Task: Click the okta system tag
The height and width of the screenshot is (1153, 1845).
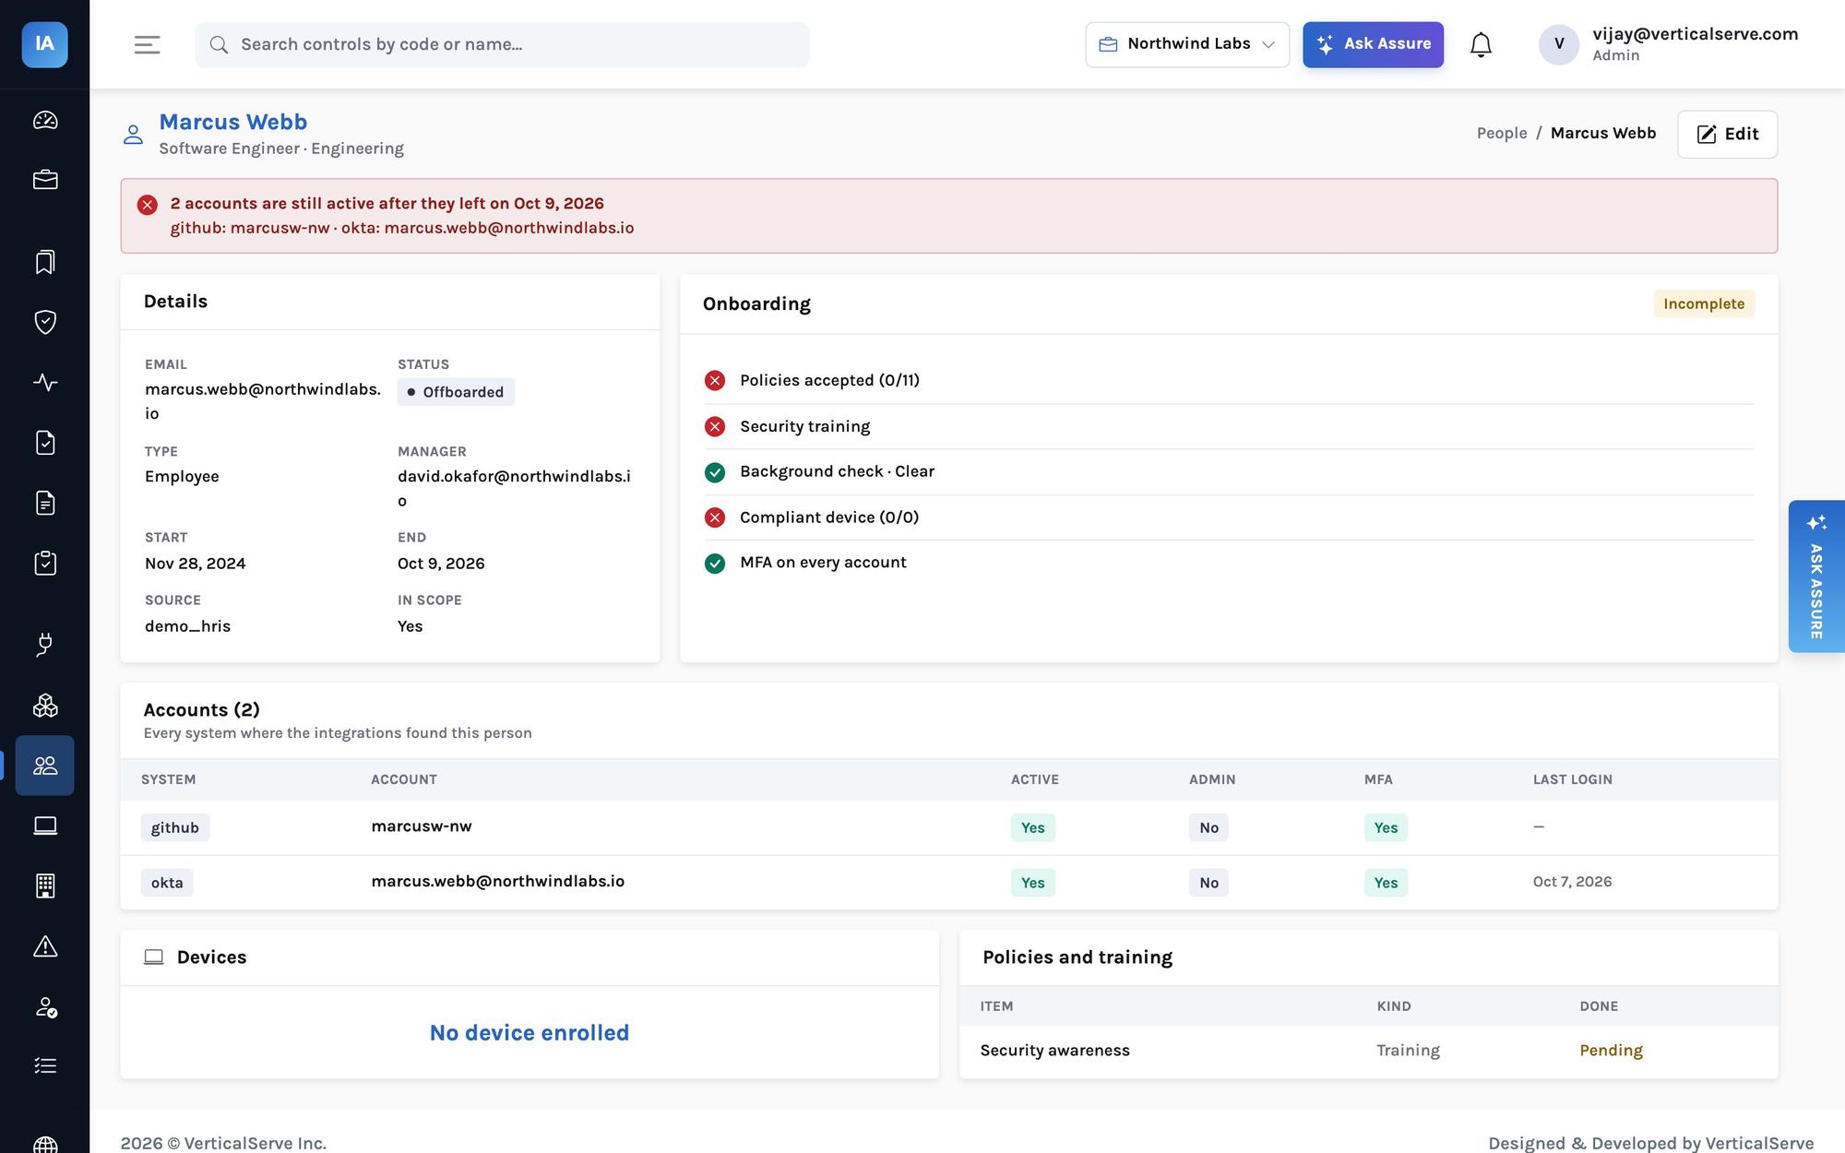Action: 167,883
